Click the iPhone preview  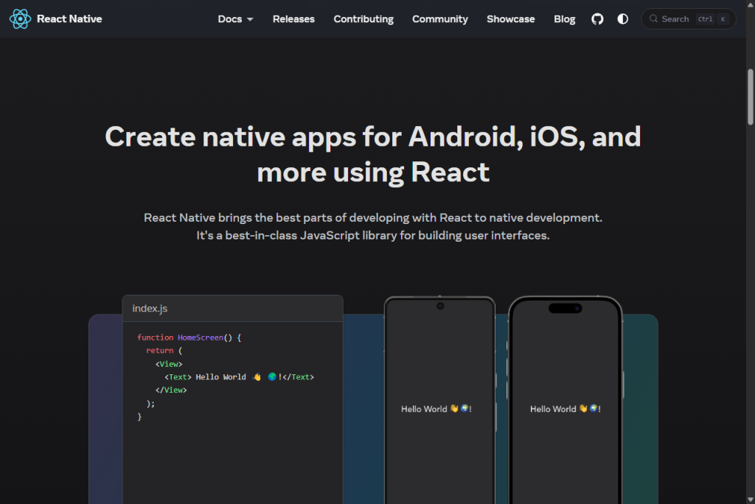click(566, 400)
